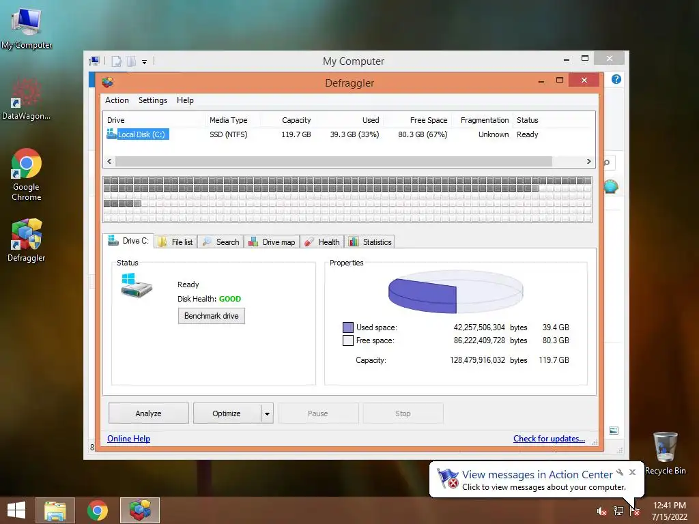Click the Benchmark drive button
This screenshot has width=699, height=524.
[212, 316]
